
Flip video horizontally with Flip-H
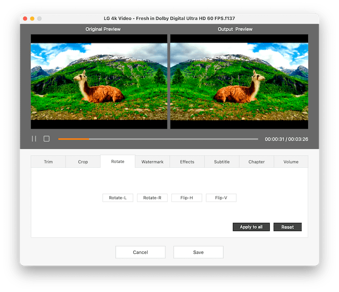point(186,198)
